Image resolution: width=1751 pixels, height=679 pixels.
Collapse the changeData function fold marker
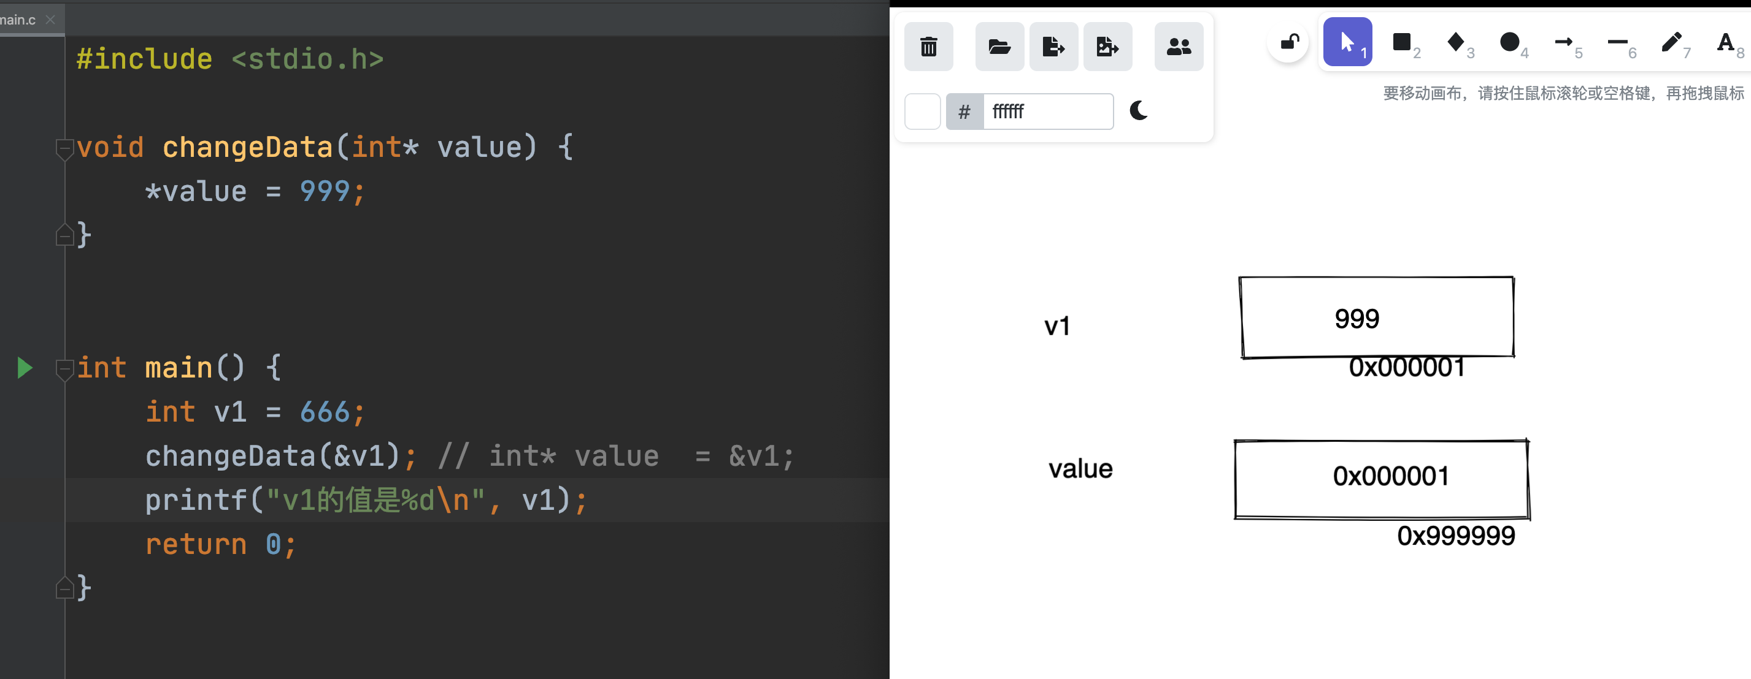[x=64, y=147]
